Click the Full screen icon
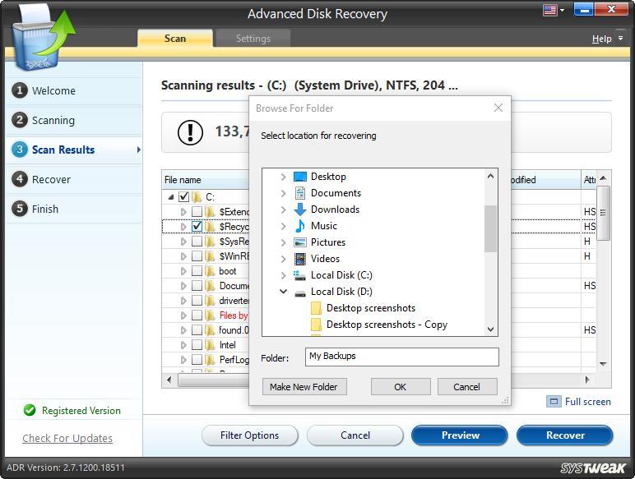 pos(554,402)
